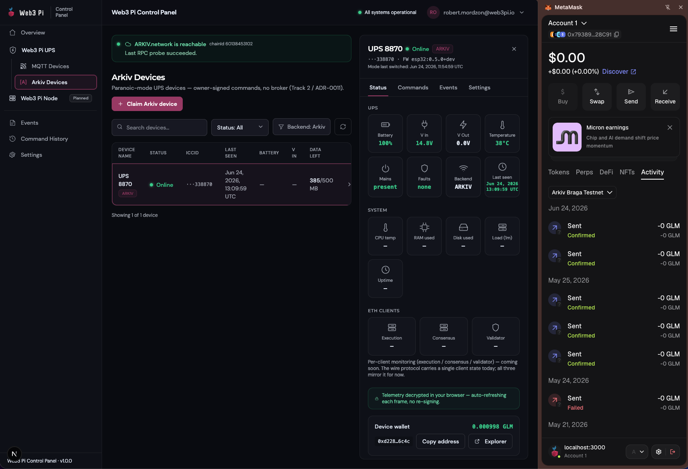The height and width of the screenshot is (469, 688).
Task: Open MetaMask connection settings gear
Action: [659, 452]
